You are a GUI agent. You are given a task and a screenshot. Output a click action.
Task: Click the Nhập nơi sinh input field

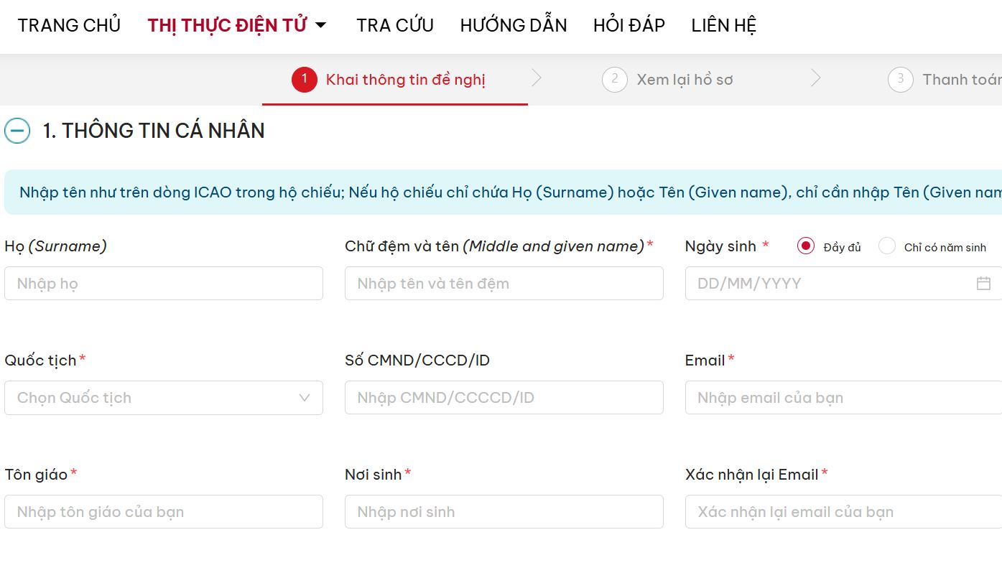tap(504, 511)
